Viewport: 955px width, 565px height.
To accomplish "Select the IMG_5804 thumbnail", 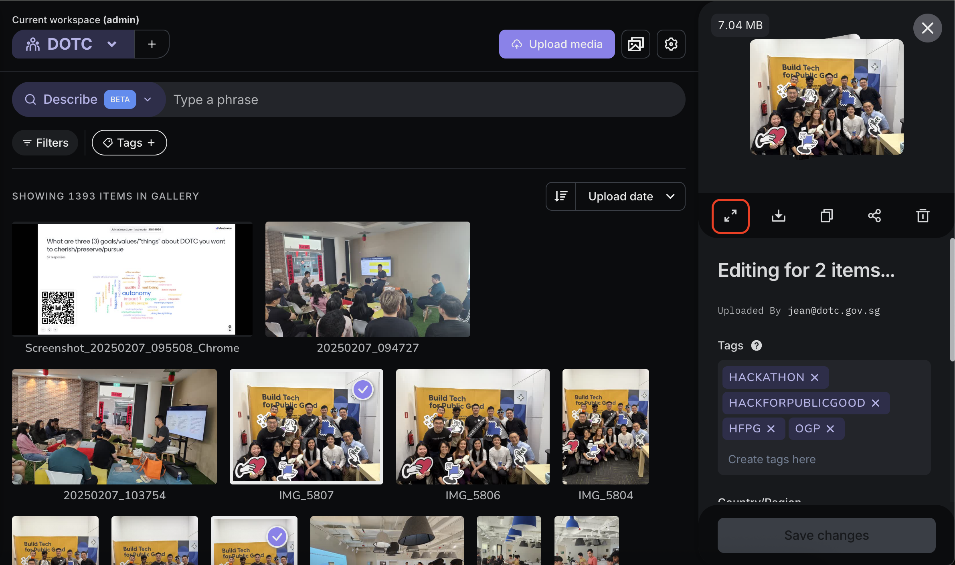I will (605, 426).
